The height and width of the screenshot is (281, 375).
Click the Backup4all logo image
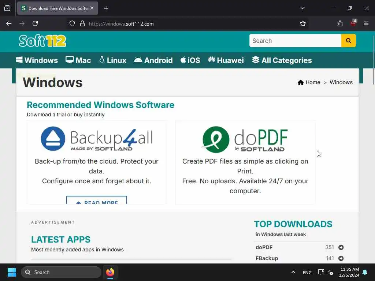click(x=97, y=139)
